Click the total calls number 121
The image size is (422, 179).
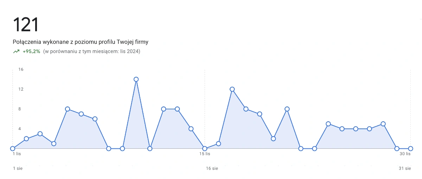click(x=26, y=25)
